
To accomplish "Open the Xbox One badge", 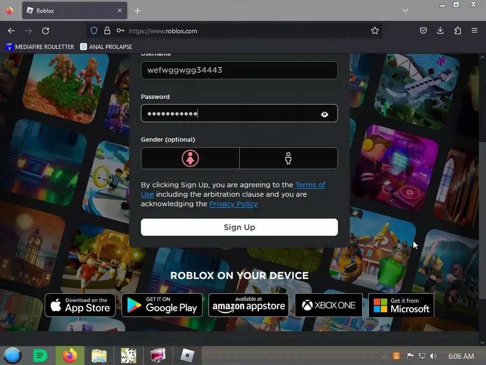I will [x=328, y=305].
